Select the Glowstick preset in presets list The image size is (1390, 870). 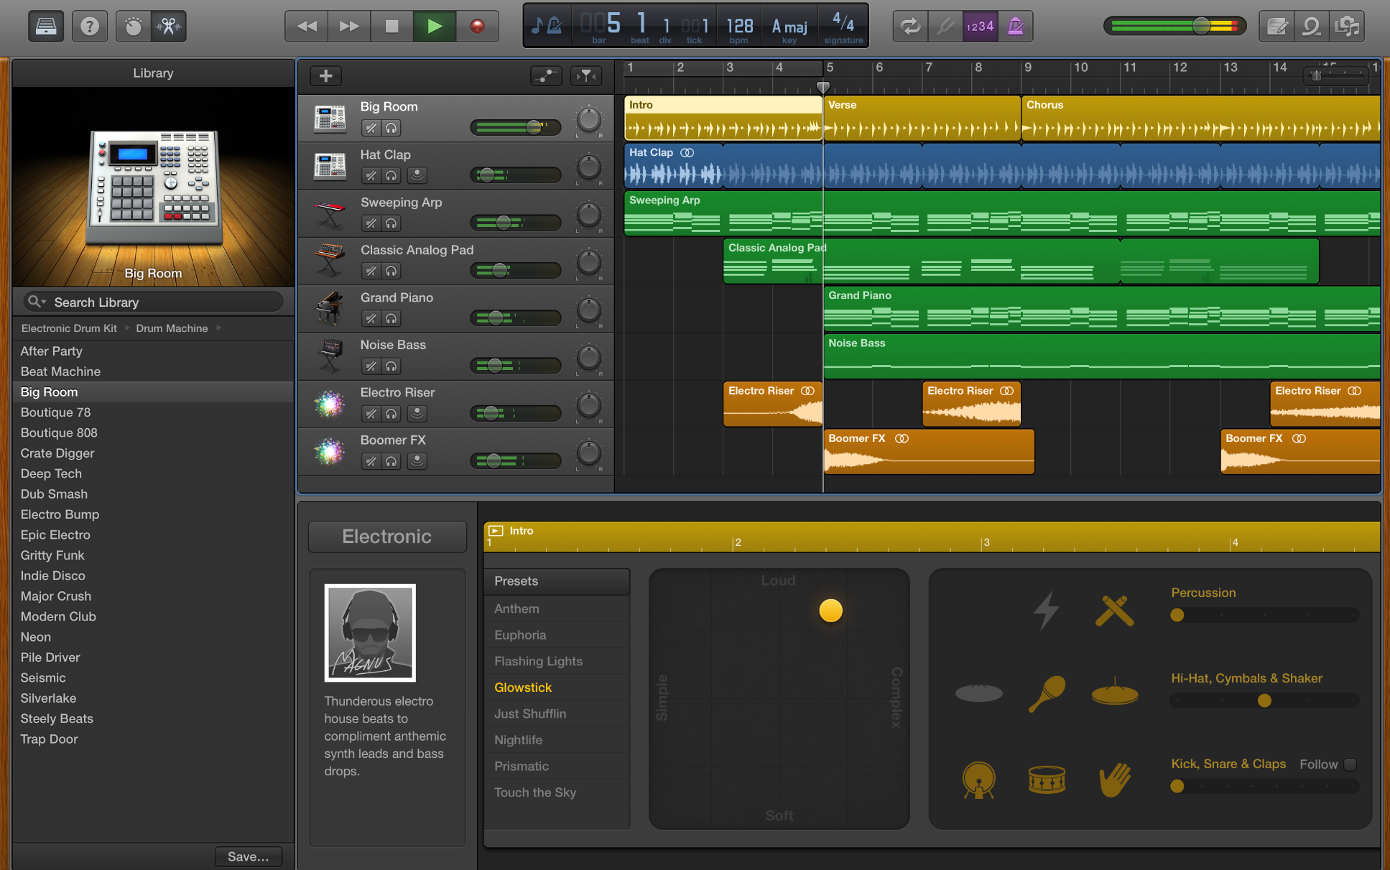coord(524,687)
